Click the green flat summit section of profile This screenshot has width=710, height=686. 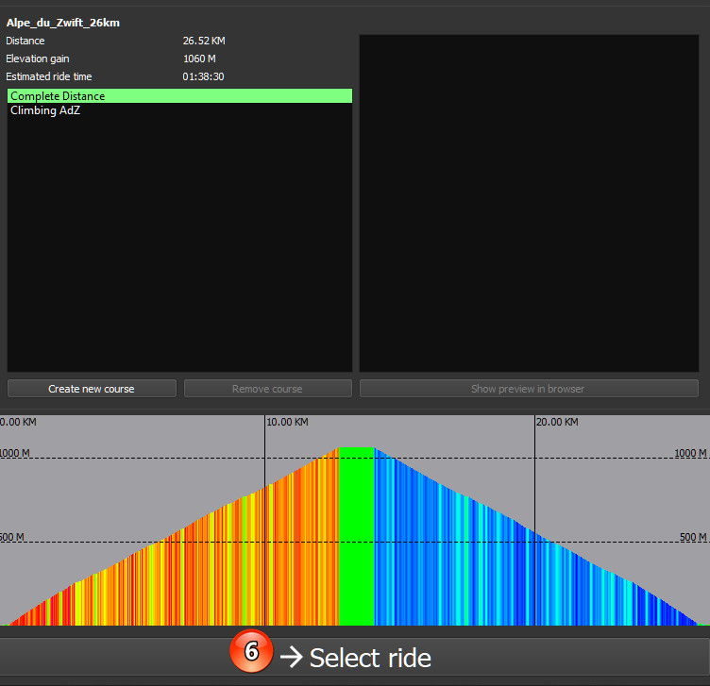point(356,536)
